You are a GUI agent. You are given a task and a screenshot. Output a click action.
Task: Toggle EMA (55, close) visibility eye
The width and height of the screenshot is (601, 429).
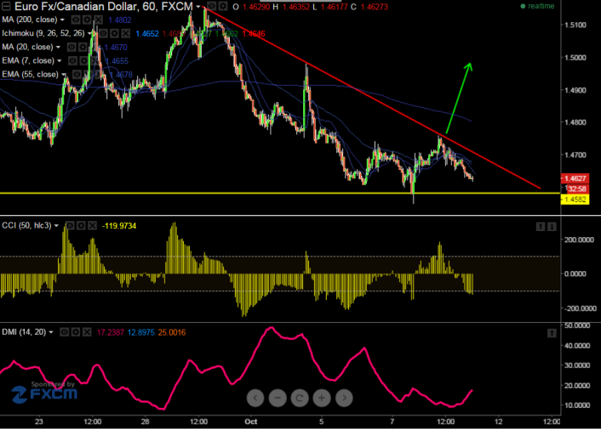pyautogui.click(x=77, y=75)
